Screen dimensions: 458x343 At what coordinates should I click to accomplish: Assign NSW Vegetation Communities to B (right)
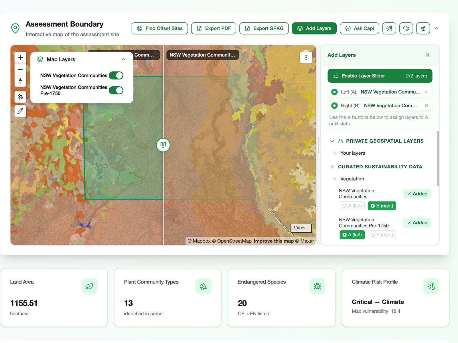pyautogui.click(x=382, y=206)
